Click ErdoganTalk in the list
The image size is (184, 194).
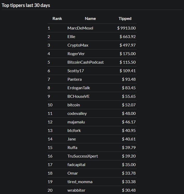coord(79,88)
